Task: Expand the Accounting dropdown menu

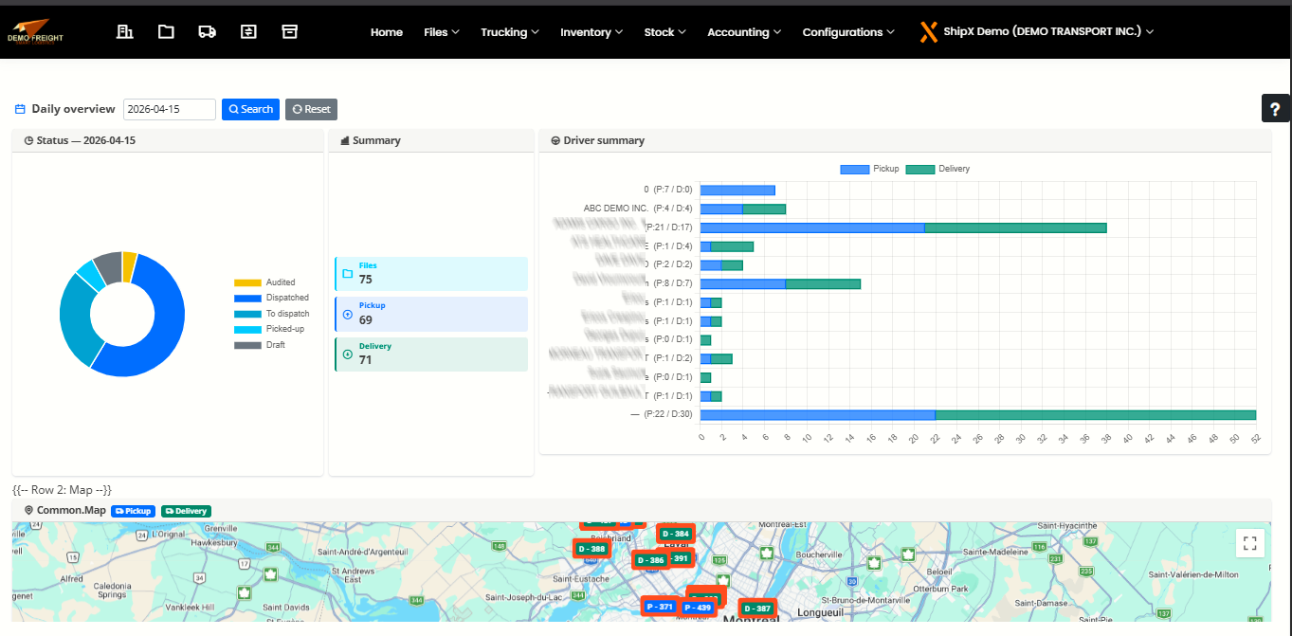Action: pyautogui.click(x=744, y=32)
